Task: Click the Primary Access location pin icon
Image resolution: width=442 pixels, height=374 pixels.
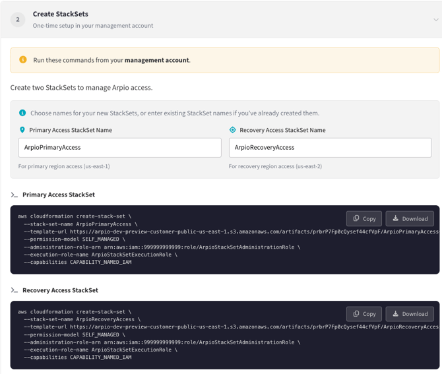Action: tap(22, 130)
